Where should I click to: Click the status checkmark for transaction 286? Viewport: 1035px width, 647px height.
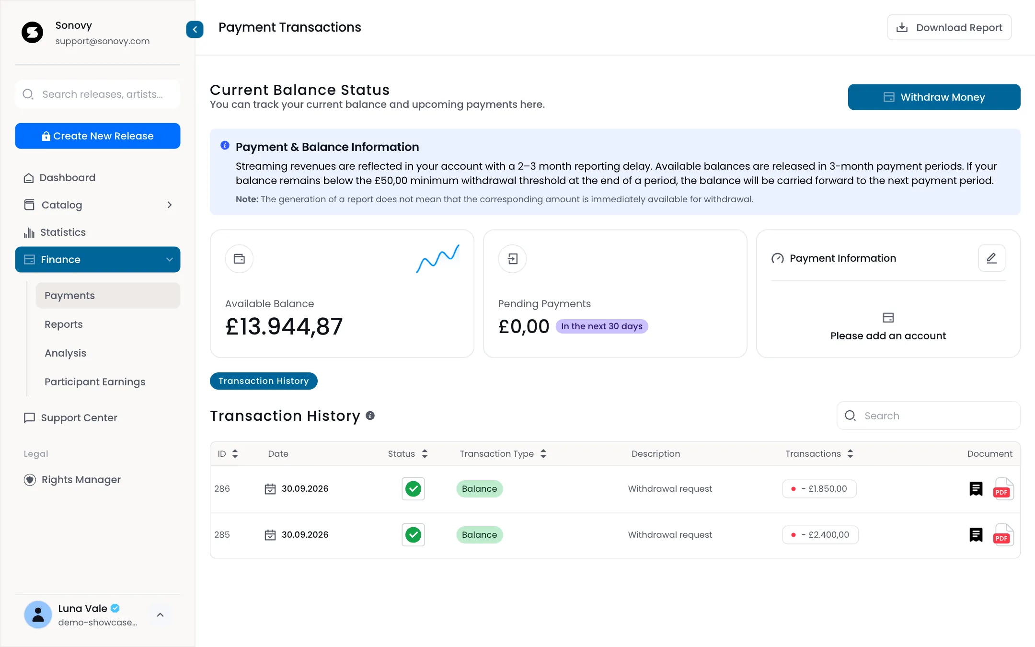413,489
